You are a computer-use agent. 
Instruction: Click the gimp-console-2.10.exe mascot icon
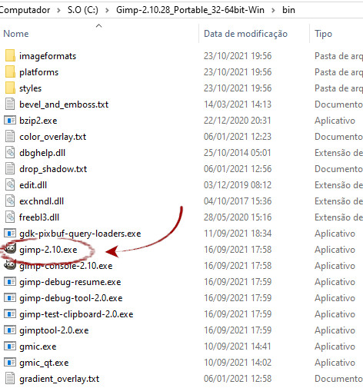click(x=10, y=265)
